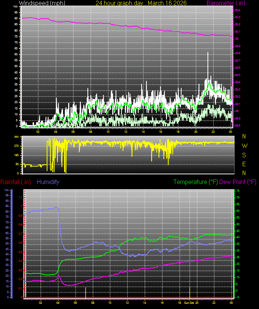Click wind direction axis value "360"
The height and width of the screenshot is (309, 259).
pyautogui.click(x=17, y=137)
